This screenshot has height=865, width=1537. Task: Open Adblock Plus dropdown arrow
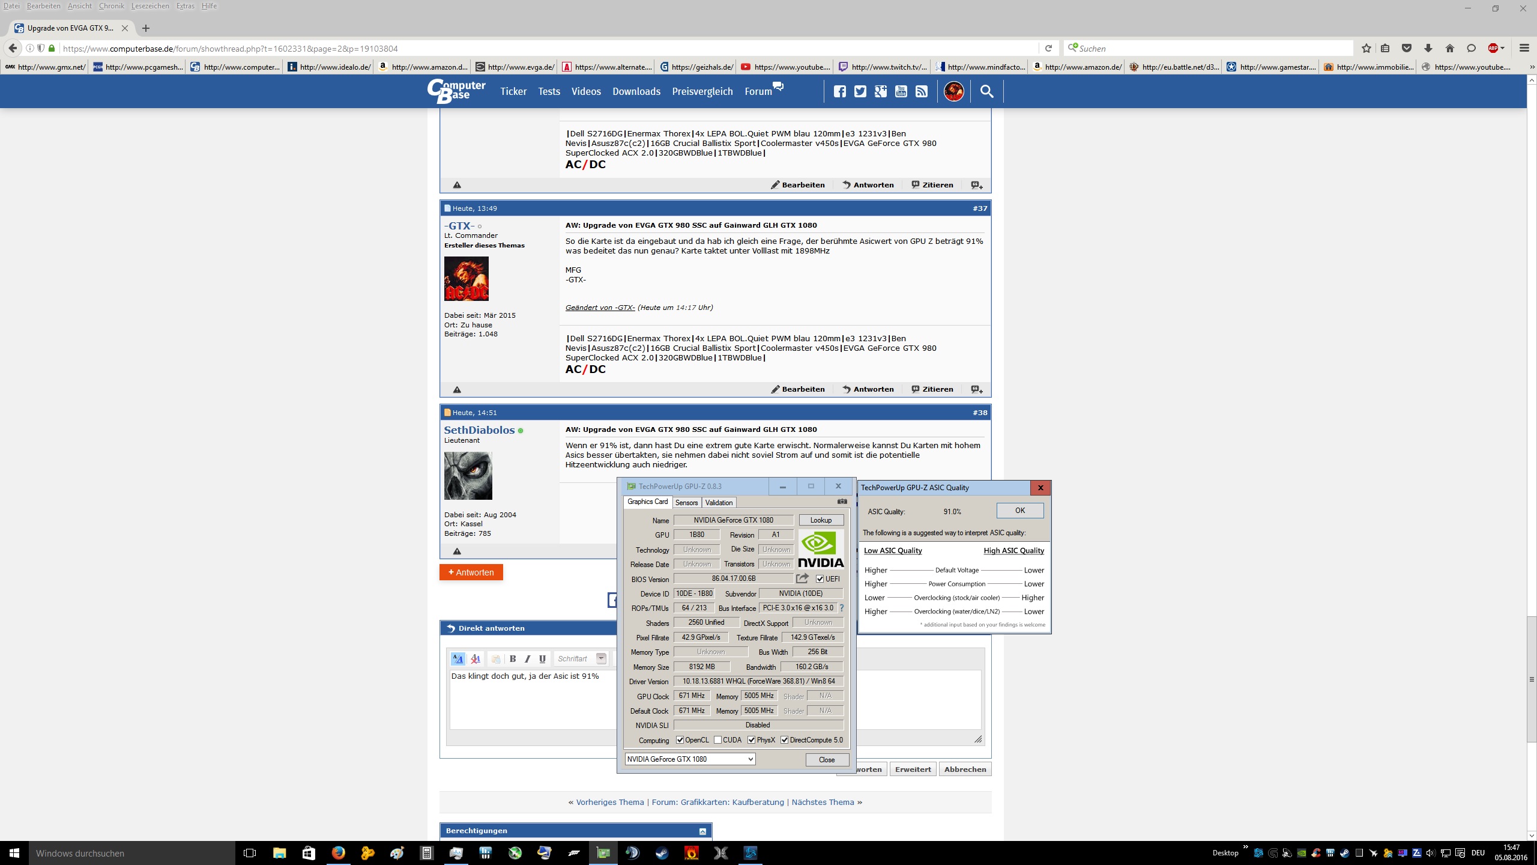pyautogui.click(x=1503, y=49)
